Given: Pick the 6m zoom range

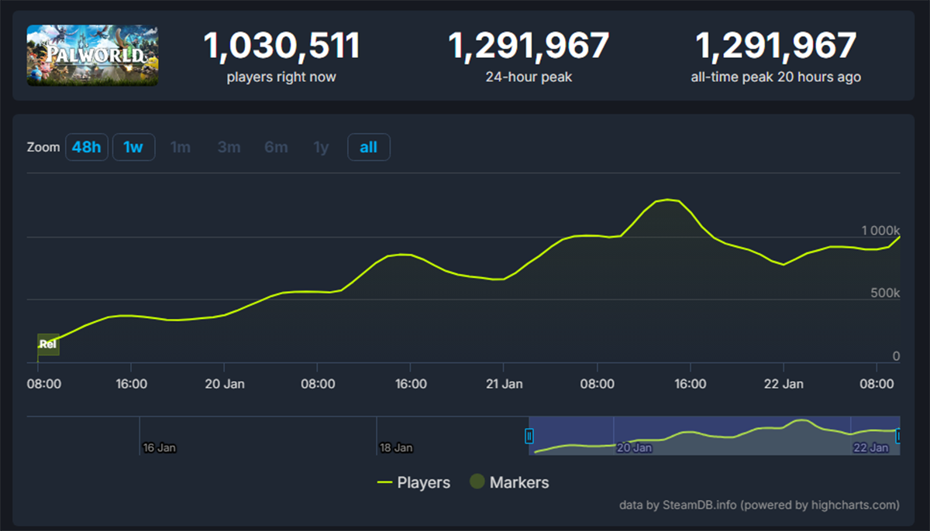Looking at the screenshot, I should tap(276, 147).
